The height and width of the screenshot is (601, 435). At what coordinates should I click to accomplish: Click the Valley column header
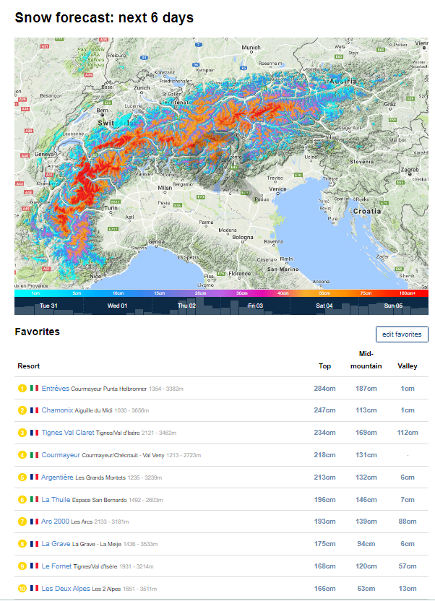click(408, 366)
